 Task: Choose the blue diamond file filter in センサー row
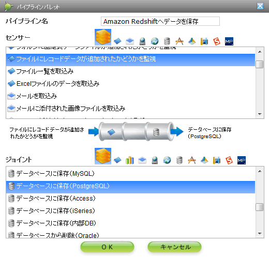(117, 41)
